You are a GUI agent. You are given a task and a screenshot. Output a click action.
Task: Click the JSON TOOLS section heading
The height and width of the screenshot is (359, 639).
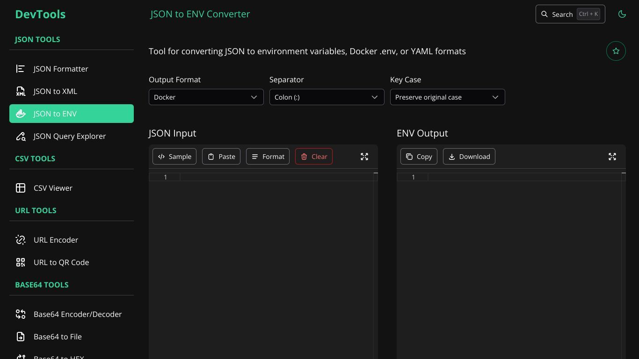37,39
